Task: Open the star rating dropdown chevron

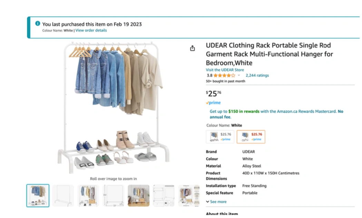Action: (x=239, y=75)
